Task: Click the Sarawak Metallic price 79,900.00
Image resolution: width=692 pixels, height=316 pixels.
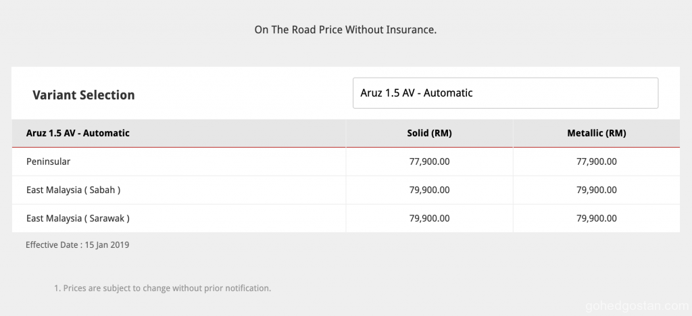Action: coord(596,219)
